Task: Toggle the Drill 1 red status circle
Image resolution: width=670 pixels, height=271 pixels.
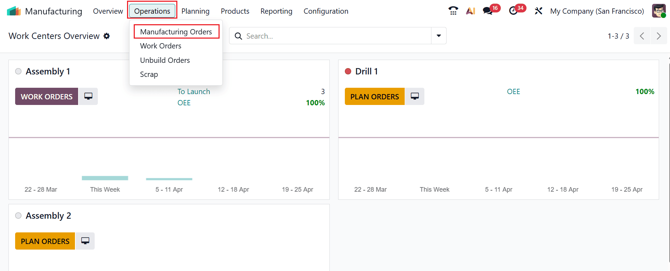Action: pos(348,71)
